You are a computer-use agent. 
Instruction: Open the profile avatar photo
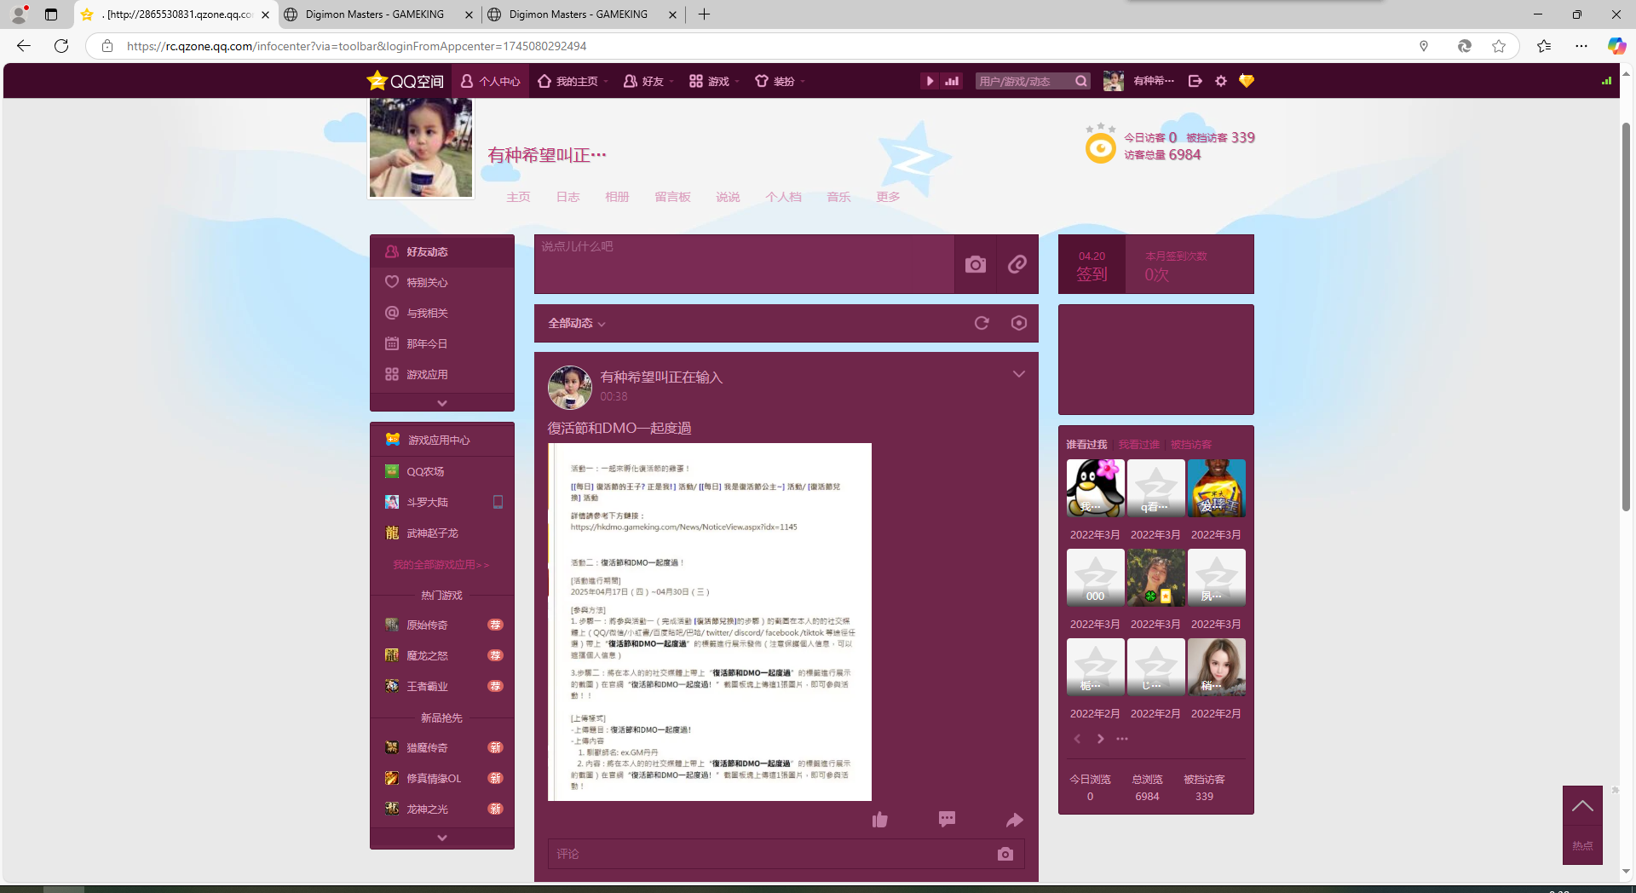[x=421, y=147]
